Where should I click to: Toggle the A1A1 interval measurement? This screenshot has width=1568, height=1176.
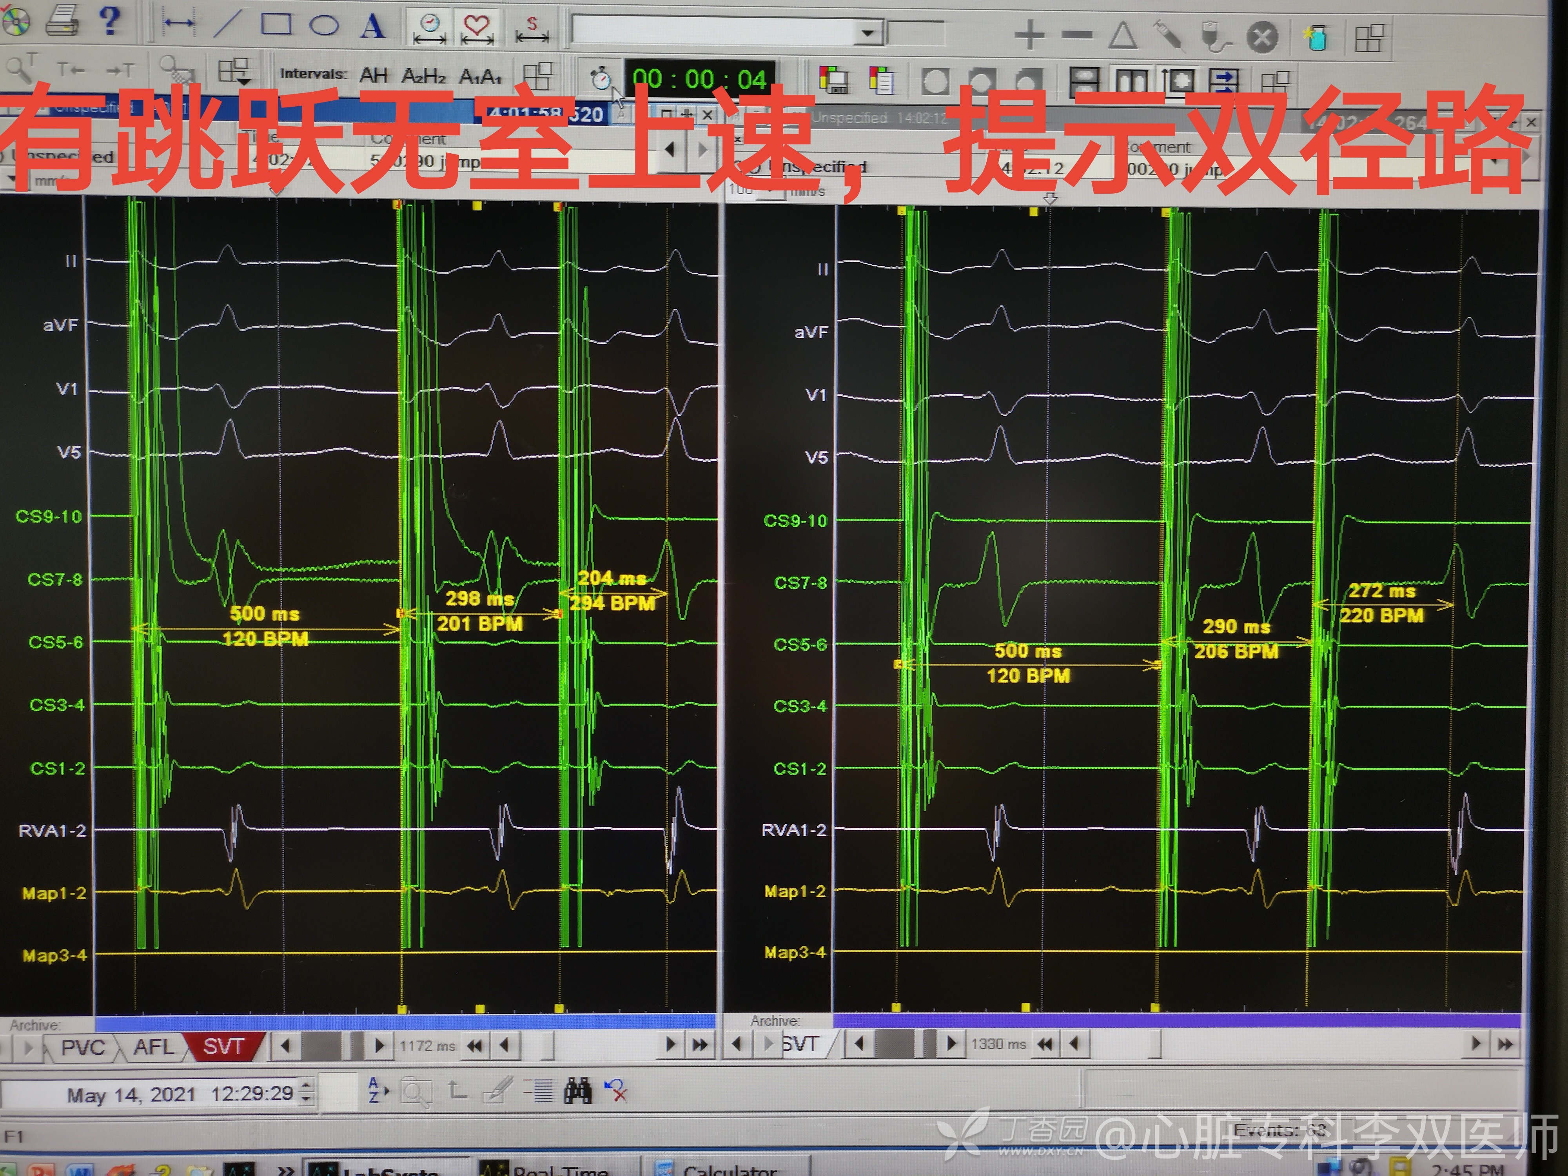coord(480,76)
